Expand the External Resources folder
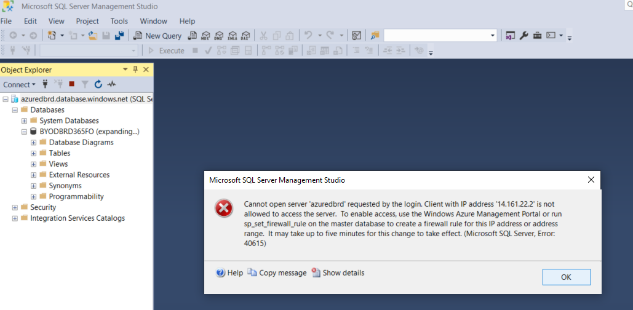633x310 pixels. click(x=33, y=175)
